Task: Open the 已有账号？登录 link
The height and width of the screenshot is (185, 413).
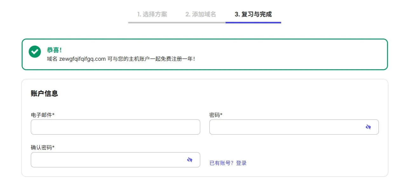Action: 228,163
